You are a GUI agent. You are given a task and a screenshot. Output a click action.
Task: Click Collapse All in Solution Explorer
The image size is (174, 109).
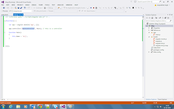coord(166,18)
